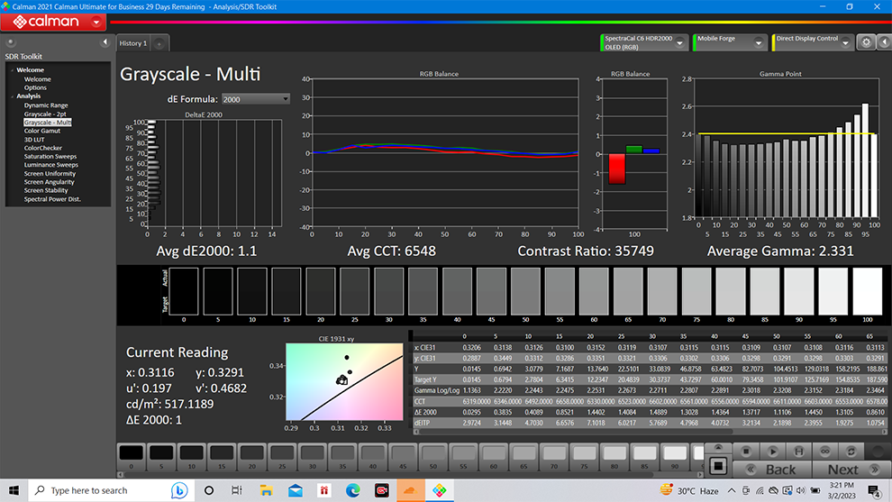The height and width of the screenshot is (502, 892).
Task: Open the Calman main menu dropdown
Action: tap(96, 23)
